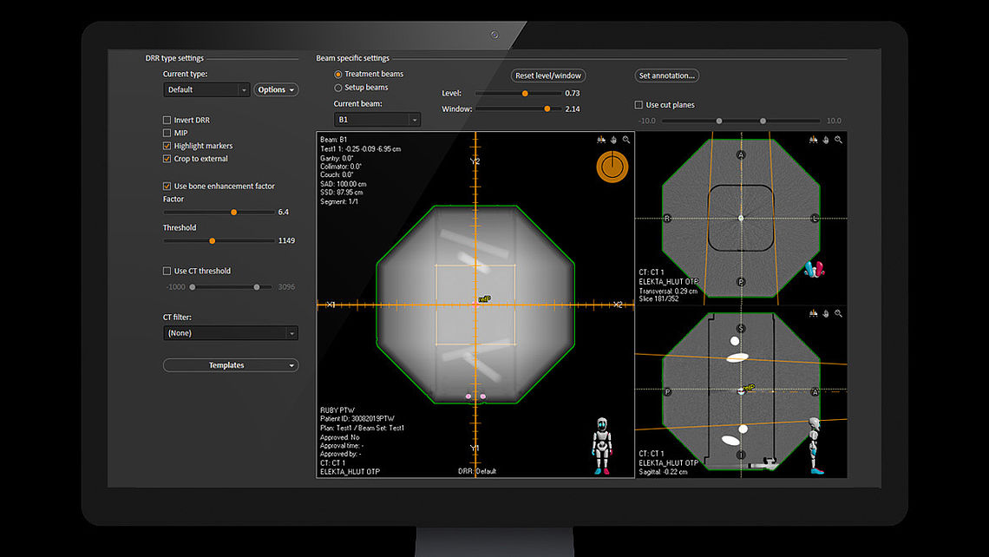Expand the Templates menu
Viewport: 989px width, 557px height.
coord(230,364)
